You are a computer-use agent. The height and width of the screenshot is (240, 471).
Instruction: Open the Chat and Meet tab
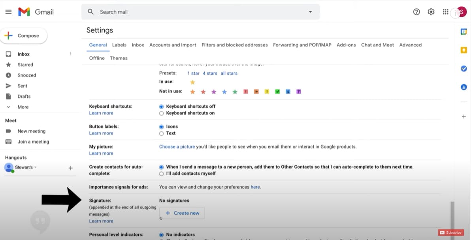coord(377,45)
